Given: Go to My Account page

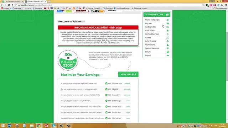Looking at the screenshot, I should click(150, 45).
